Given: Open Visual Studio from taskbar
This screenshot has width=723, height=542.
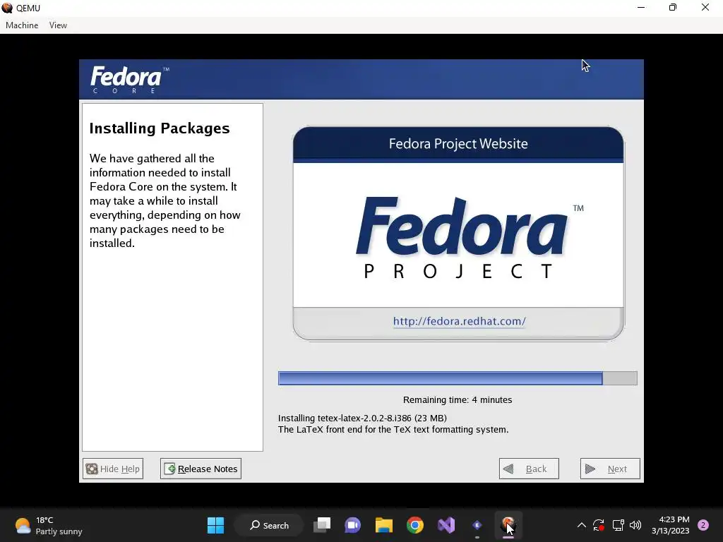Looking at the screenshot, I should (446, 525).
